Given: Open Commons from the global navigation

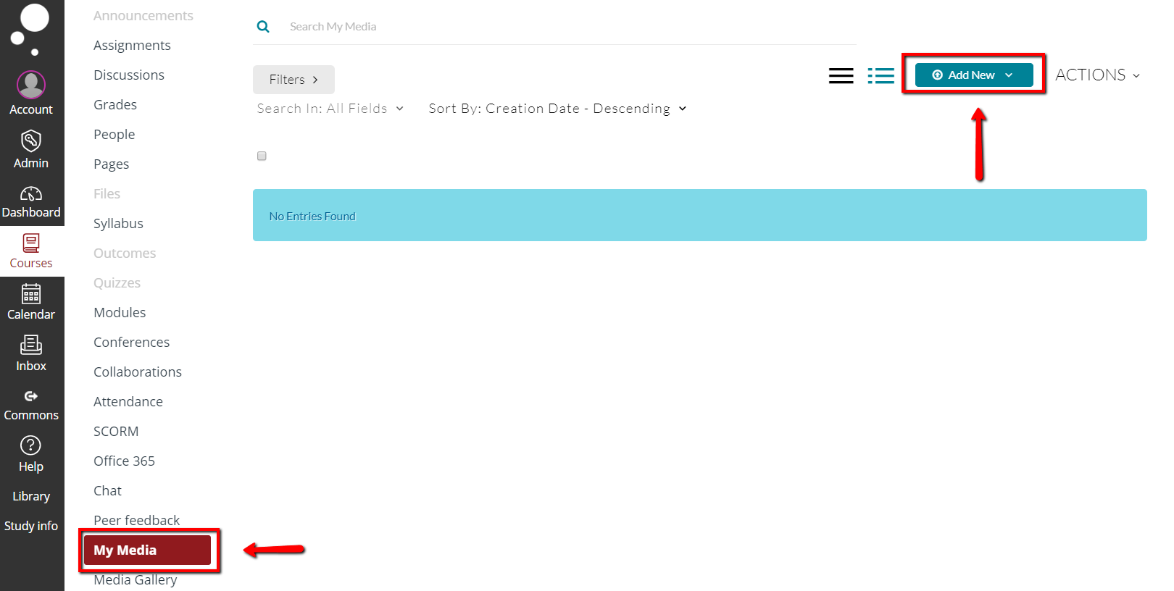Looking at the screenshot, I should (x=31, y=396).
